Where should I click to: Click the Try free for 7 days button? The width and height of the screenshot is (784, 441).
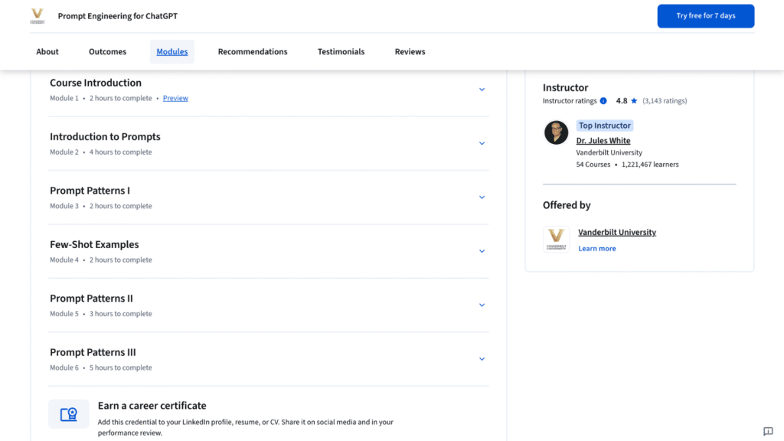(x=705, y=16)
